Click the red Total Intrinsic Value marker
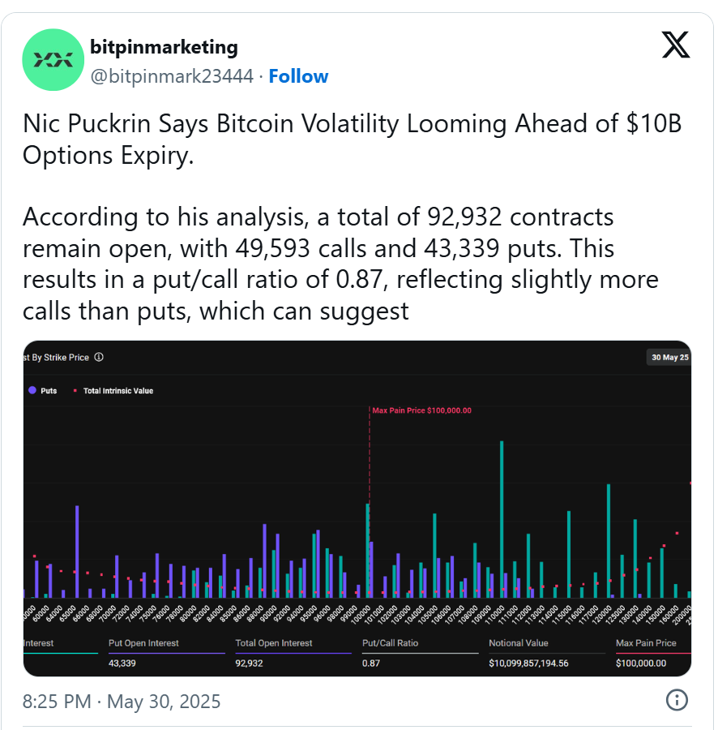Image resolution: width=718 pixels, height=730 pixels. 75,390
